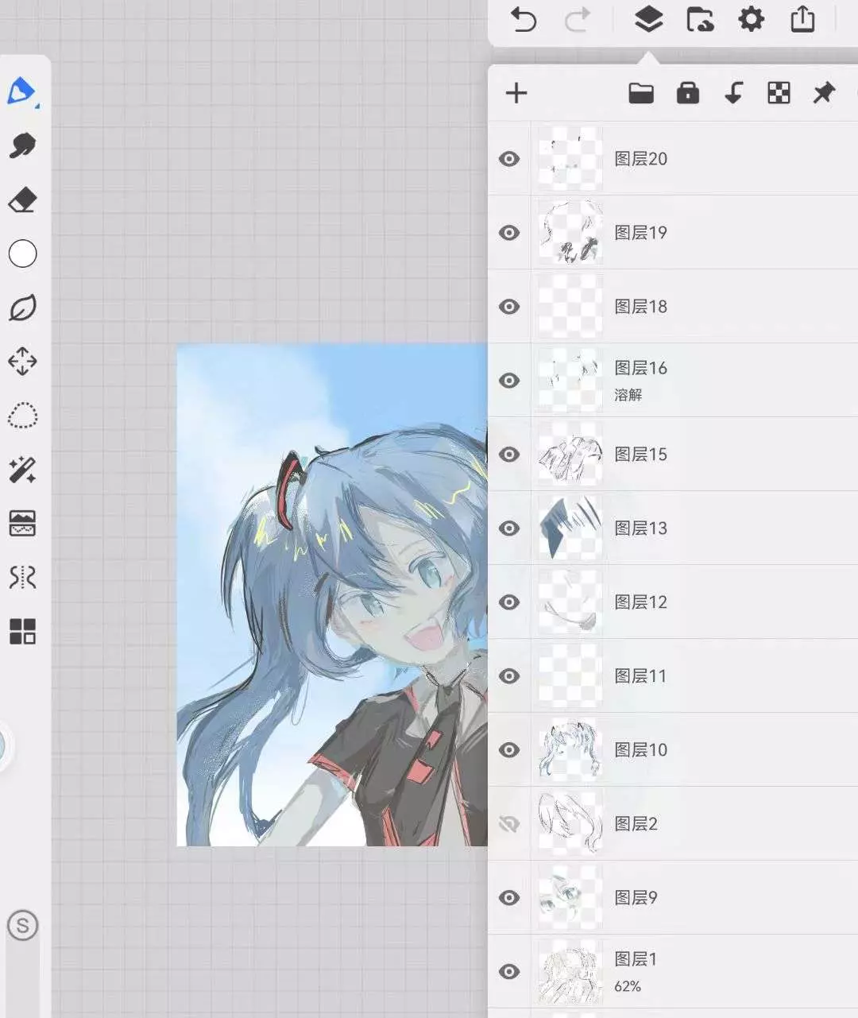Add a new layer with plus button
The height and width of the screenshot is (1018, 858).
[516, 93]
